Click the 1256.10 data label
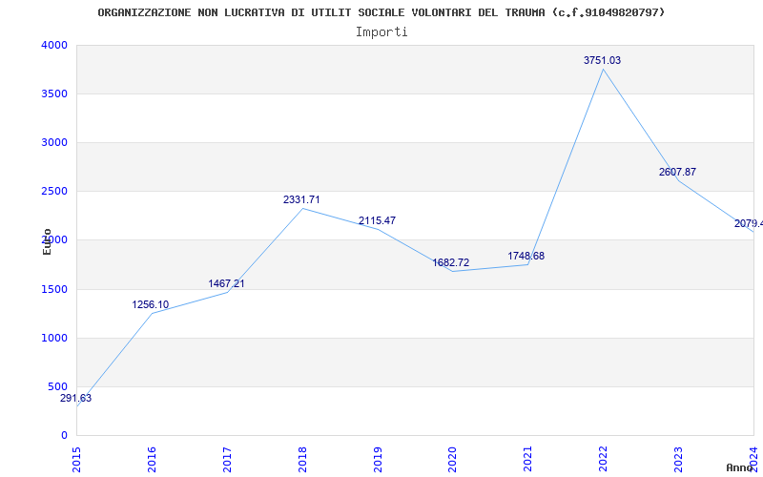763x477 pixels. [x=151, y=304]
